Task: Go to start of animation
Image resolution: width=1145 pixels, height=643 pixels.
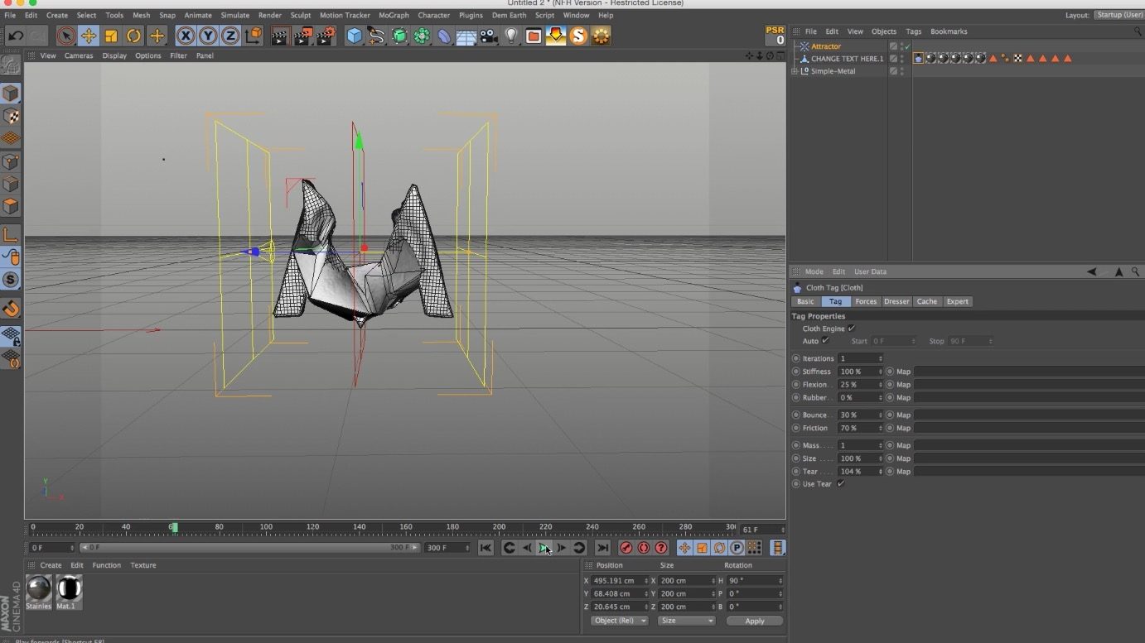Action: point(486,548)
